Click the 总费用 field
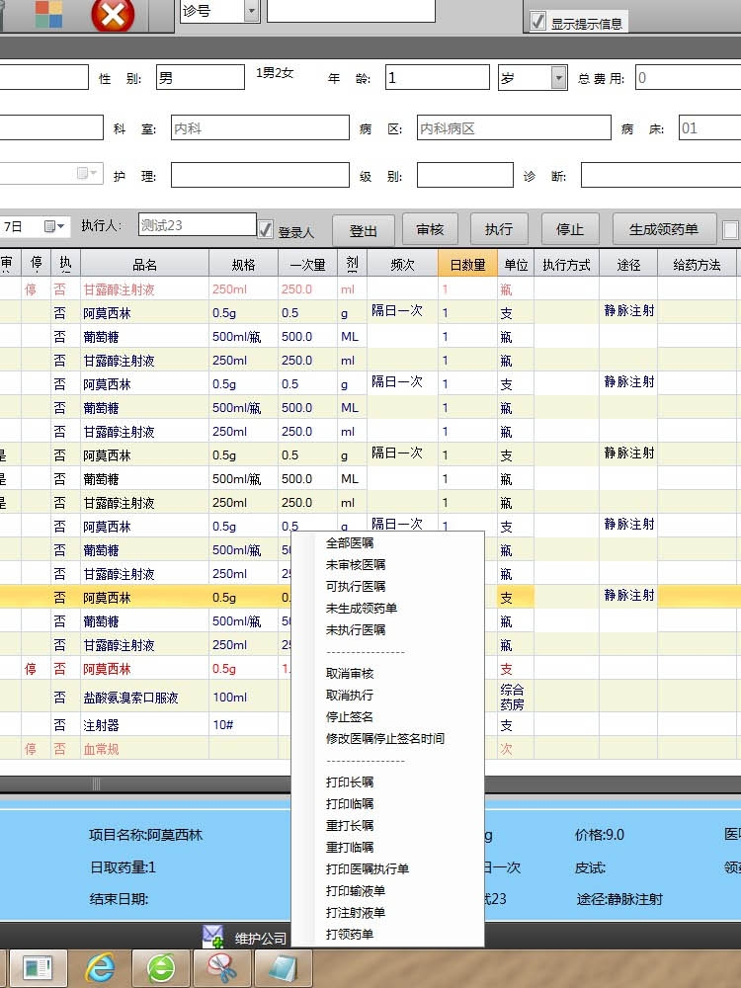The width and height of the screenshot is (741, 988). pyautogui.click(x=688, y=78)
